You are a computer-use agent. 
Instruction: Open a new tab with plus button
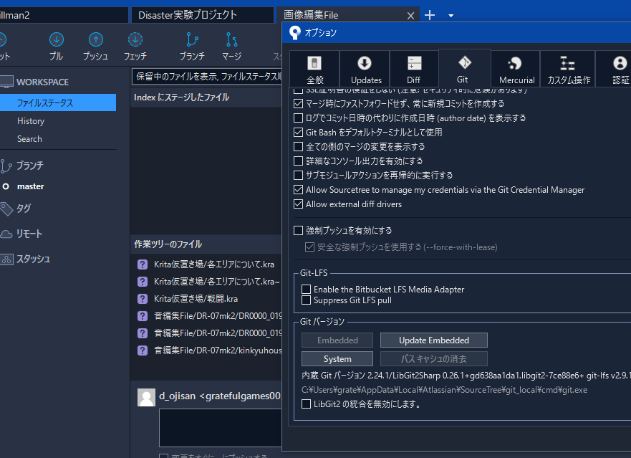pos(430,15)
